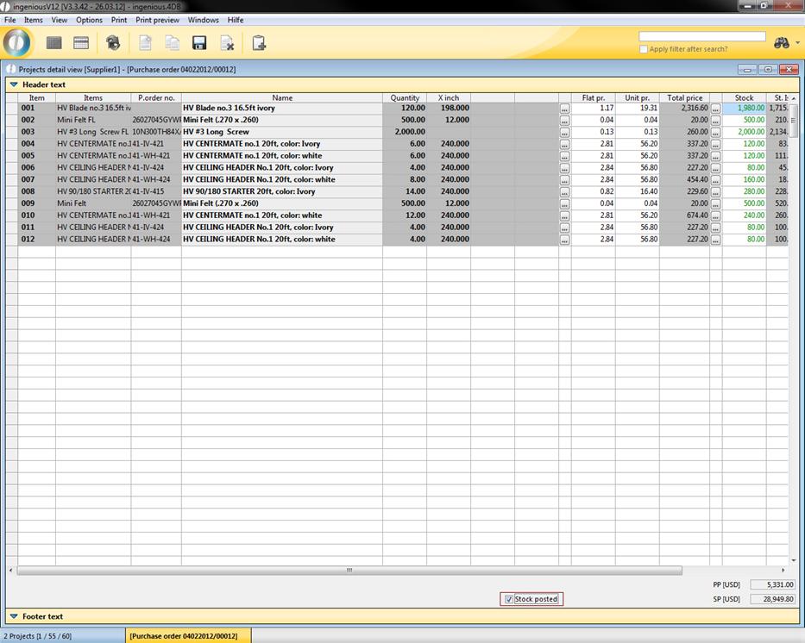
Task: Click the search input field
Action: pos(701,37)
